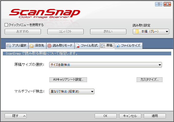Click the ScanSnap description banner text
Image resolution: width=174 pixels, height=122 pixels.
coord(42,53)
